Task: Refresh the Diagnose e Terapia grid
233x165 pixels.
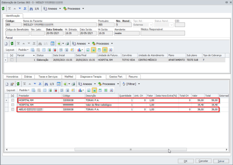Action: pyautogui.click(x=18, y=84)
